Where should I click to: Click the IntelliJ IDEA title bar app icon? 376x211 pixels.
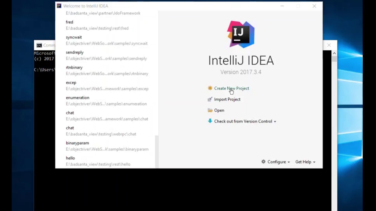click(59, 6)
